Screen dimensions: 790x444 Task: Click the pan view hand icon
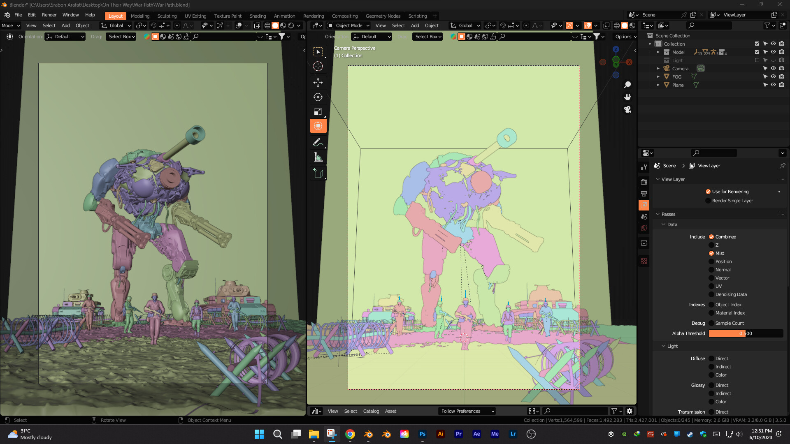627,97
